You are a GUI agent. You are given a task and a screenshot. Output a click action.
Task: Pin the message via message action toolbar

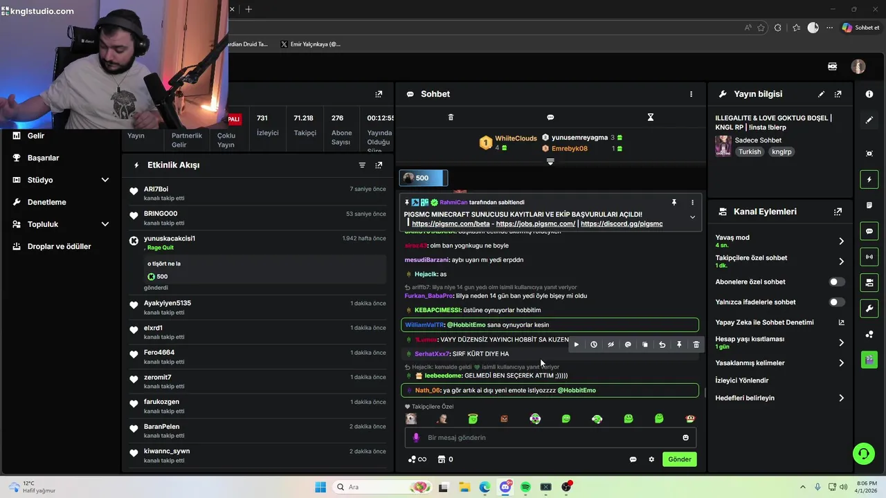click(679, 344)
